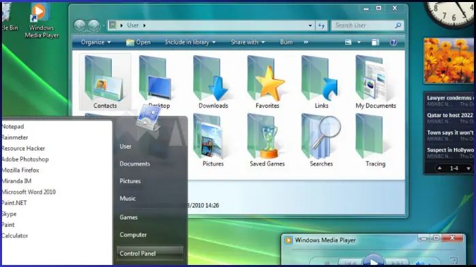476x267 pixels.
Task: Launch Skype from the Start menu
Action: pos(9,214)
